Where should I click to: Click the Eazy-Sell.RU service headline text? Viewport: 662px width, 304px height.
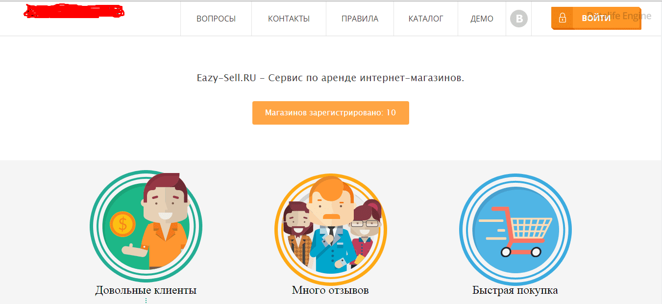[x=330, y=78]
